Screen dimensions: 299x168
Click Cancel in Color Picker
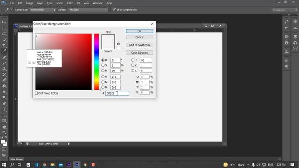coord(139,37)
